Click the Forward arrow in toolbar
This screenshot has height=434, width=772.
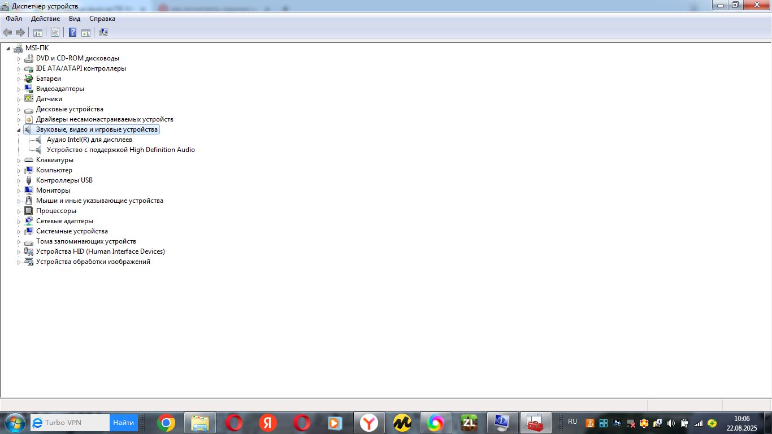[x=20, y=32]
